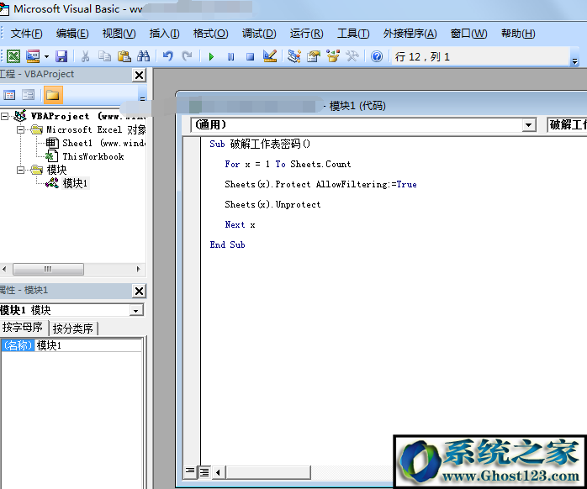This screenshot has height=489, width=587.
Task: Open Visual Basic Help question icon
Action: coord(377,56)
